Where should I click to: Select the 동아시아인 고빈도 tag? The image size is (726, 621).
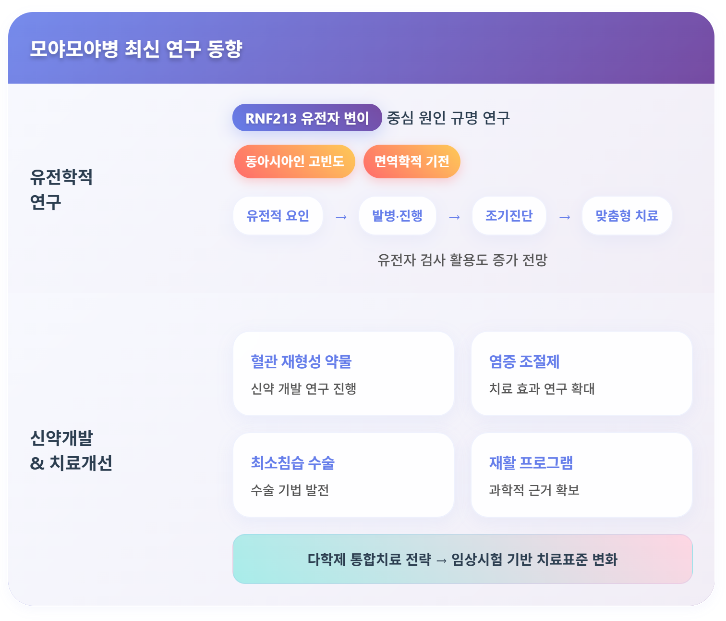pos(295,161)
